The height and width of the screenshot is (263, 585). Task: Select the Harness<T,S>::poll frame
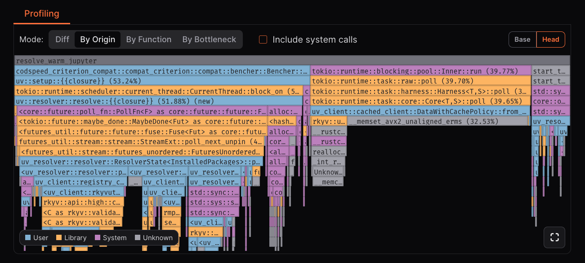[421, 91]
